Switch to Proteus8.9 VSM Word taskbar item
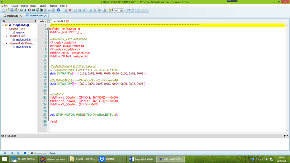 [x=141, y=159]
